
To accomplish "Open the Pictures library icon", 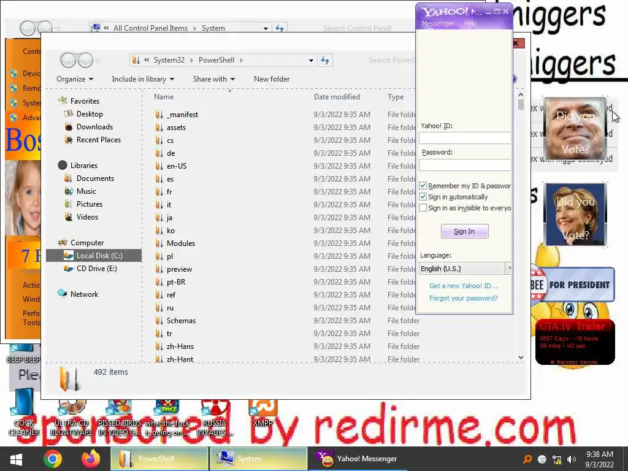I will tap(69, 204).
